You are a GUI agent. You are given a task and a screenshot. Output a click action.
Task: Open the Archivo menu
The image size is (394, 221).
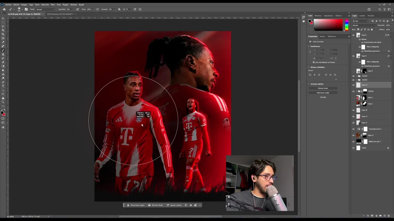click(x=8, y=5)
